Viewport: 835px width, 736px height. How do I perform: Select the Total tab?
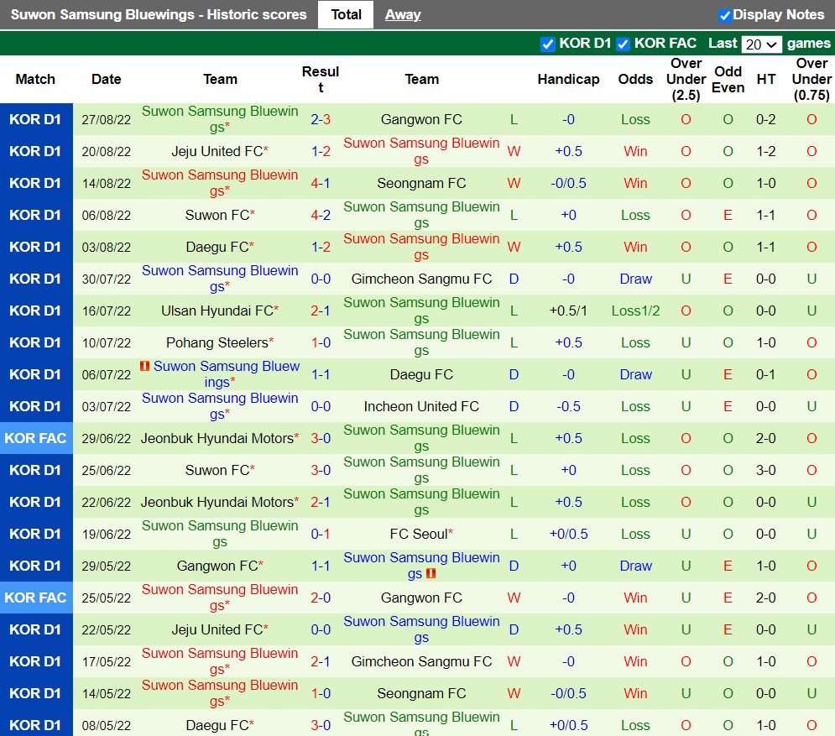pyautogui.click(x=346, y=14)
